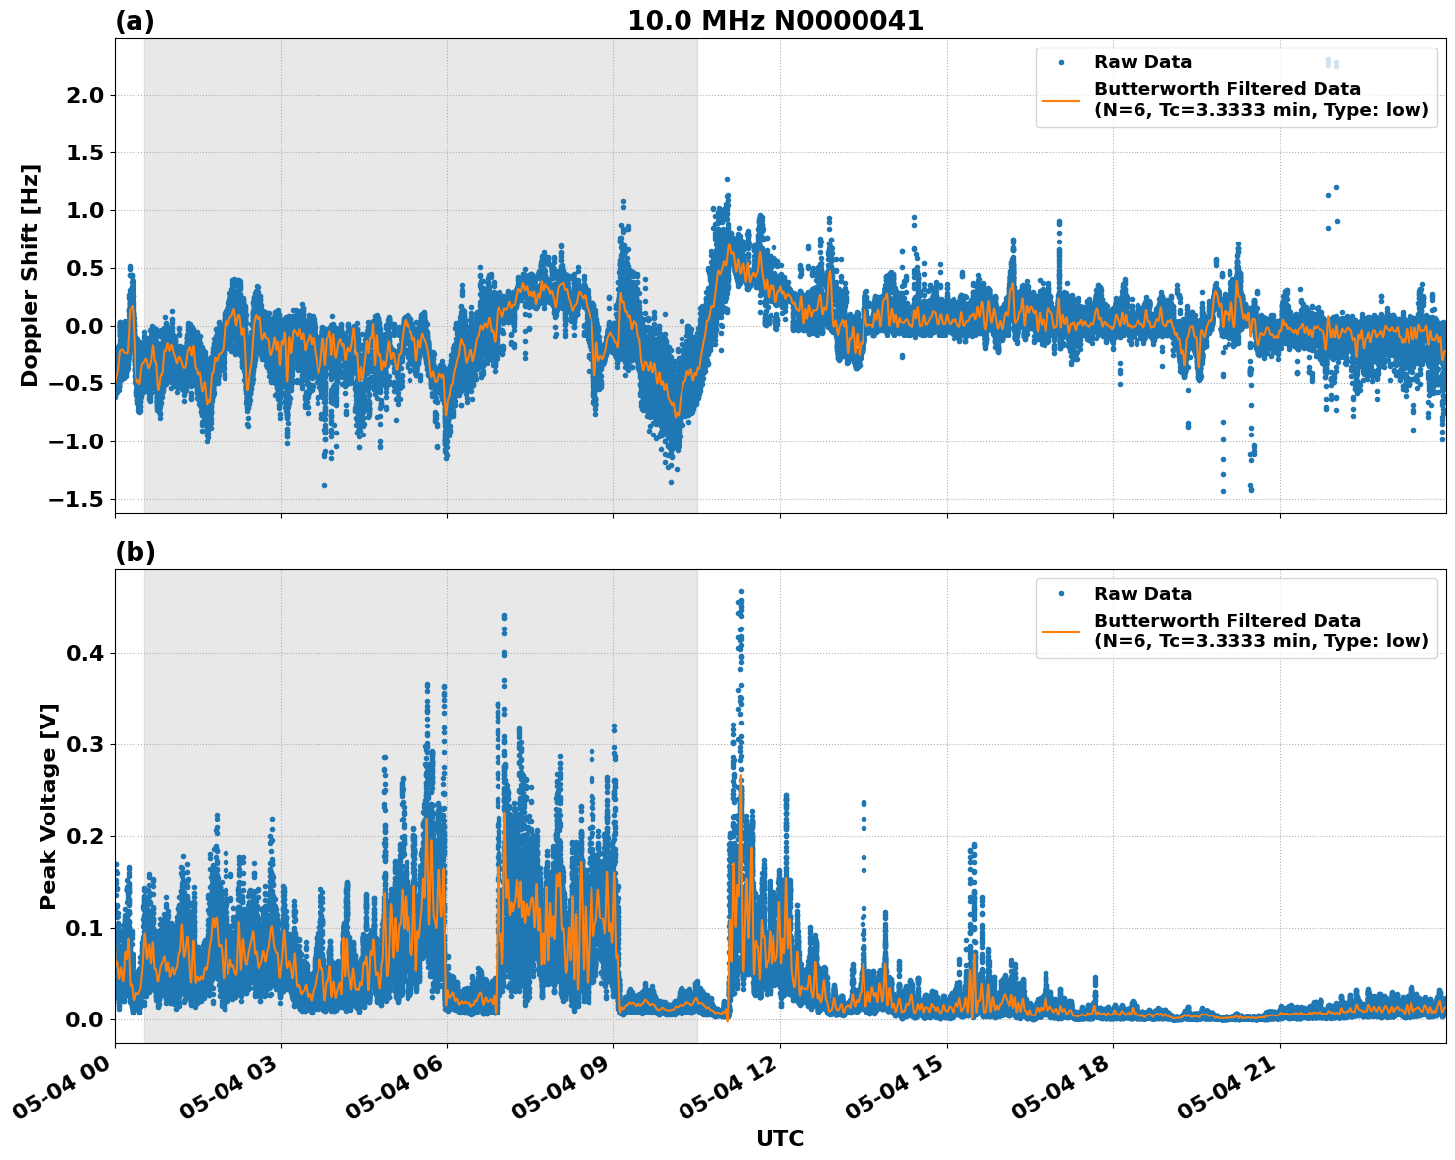Click the orange Butterworth line sample in panel (a) legend
The width and height of the screenshot is (1455, 1160).
tap(1062, 102)
